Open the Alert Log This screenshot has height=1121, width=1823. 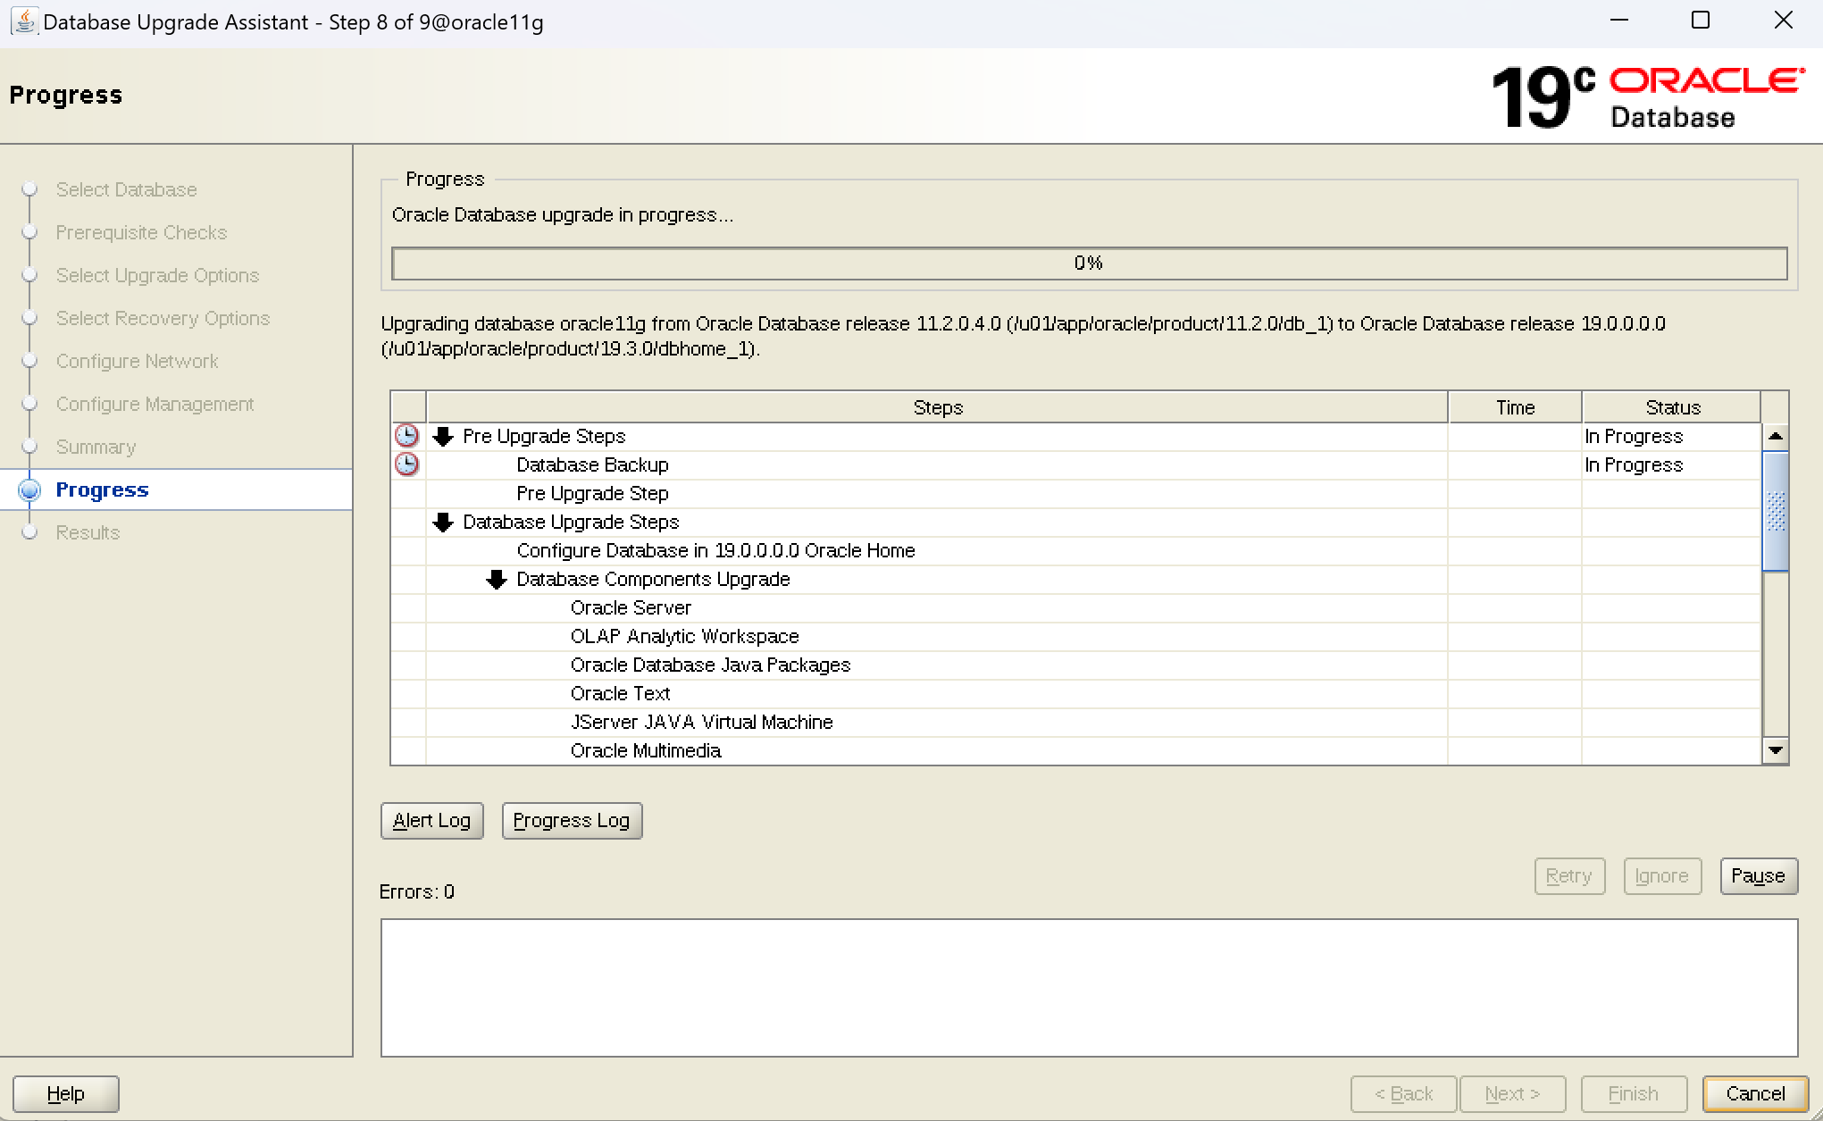[431, 820]
